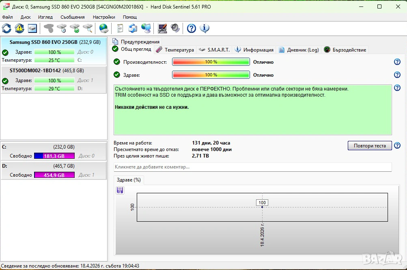Switch to the S.M.A.R.T. tab
This screenshot has width=407, height=270.
tap(214, 50)
